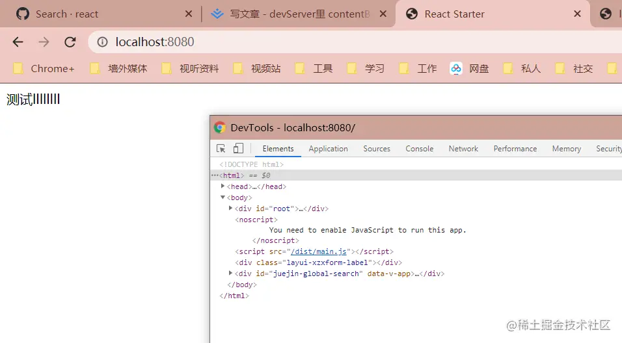This screenshot has width=622, height=343.
Task: Close the Search · react tab
Action: pos(189,14)
